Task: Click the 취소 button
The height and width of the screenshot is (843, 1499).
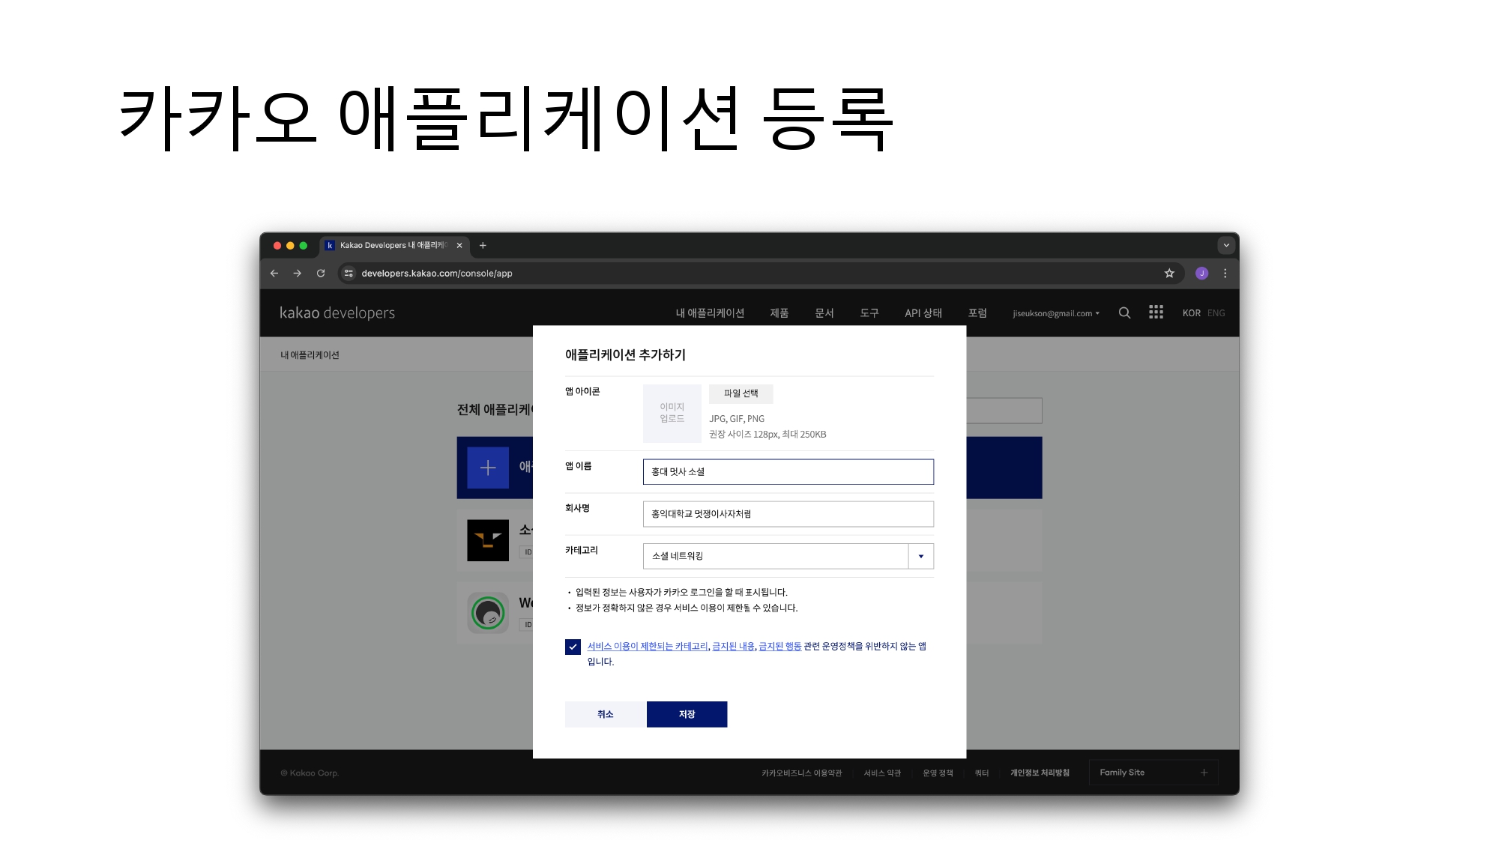Action: click(x=606, y=714)
